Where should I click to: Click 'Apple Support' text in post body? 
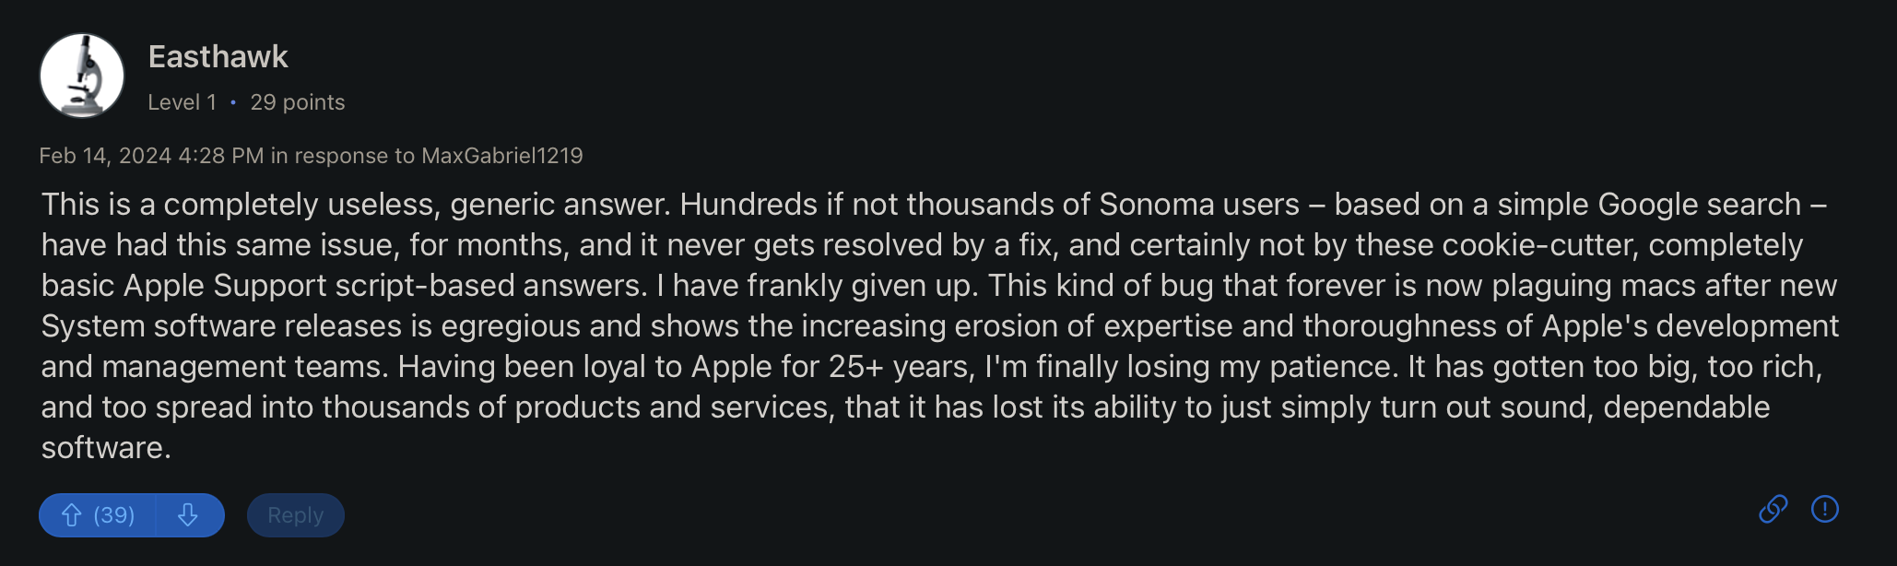point(225,286)
